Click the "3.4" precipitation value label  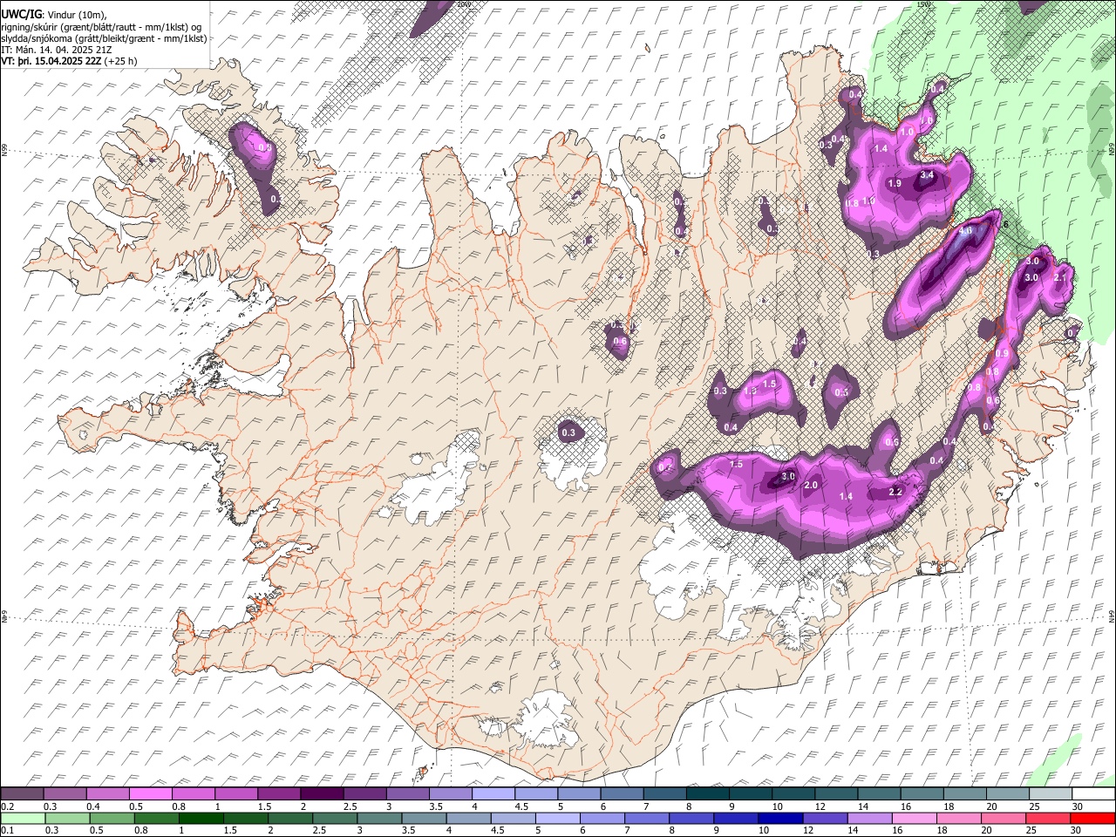pyautogui.click(x=927, y=175)
